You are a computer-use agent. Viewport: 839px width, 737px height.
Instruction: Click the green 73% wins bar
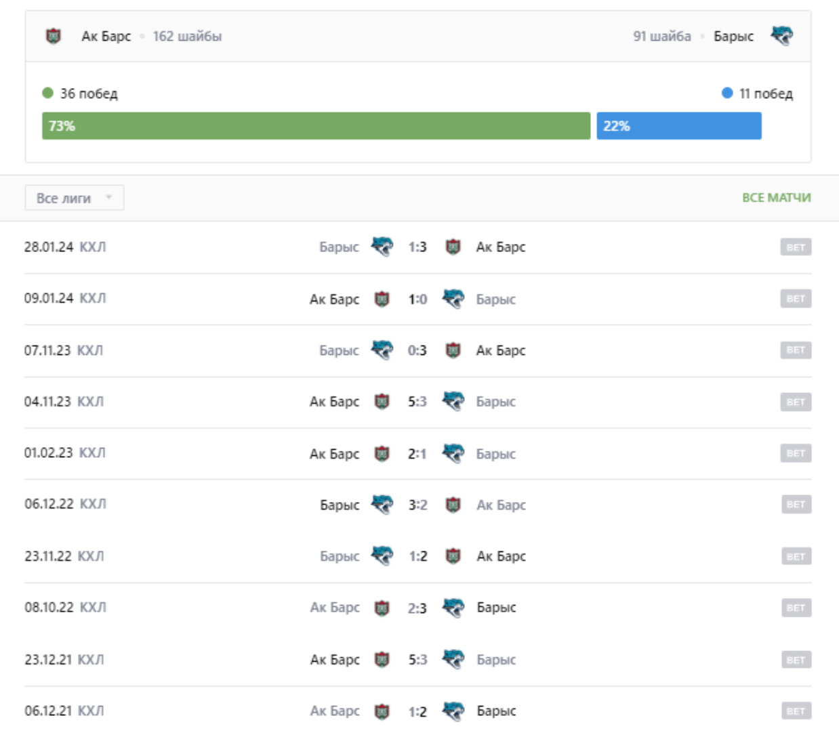coord(316,126)
